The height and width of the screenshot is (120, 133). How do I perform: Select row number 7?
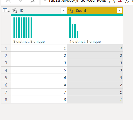(x=6, y=92)
